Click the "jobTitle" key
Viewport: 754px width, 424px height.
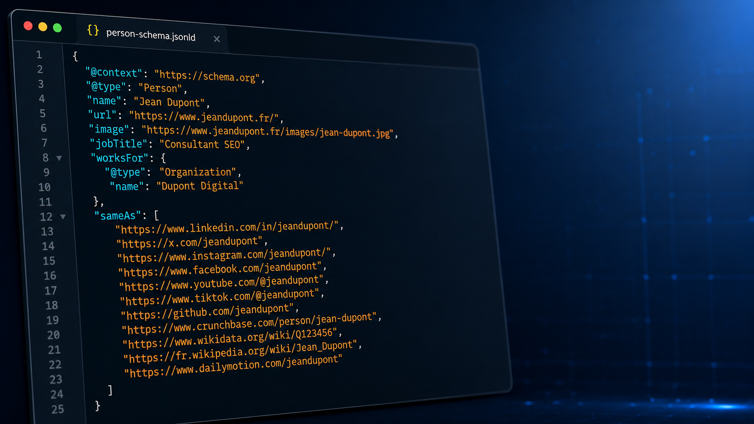[x=119, y=144]
